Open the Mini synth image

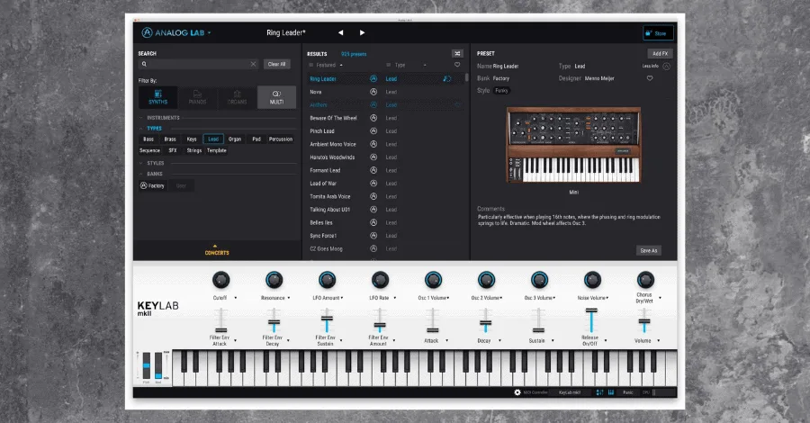click(x=573, y=145)
